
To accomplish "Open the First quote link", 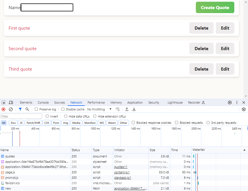I will pyautogui.click(x=19, y=28).
